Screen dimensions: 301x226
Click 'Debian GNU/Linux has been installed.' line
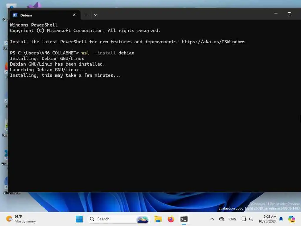pos(57,64)
